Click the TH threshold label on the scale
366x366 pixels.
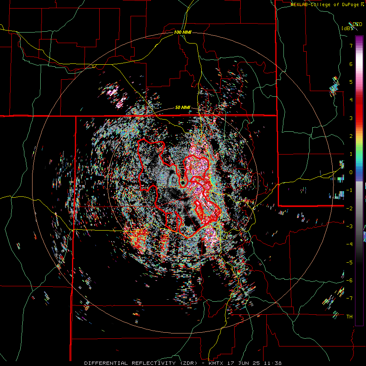(349, 317)
